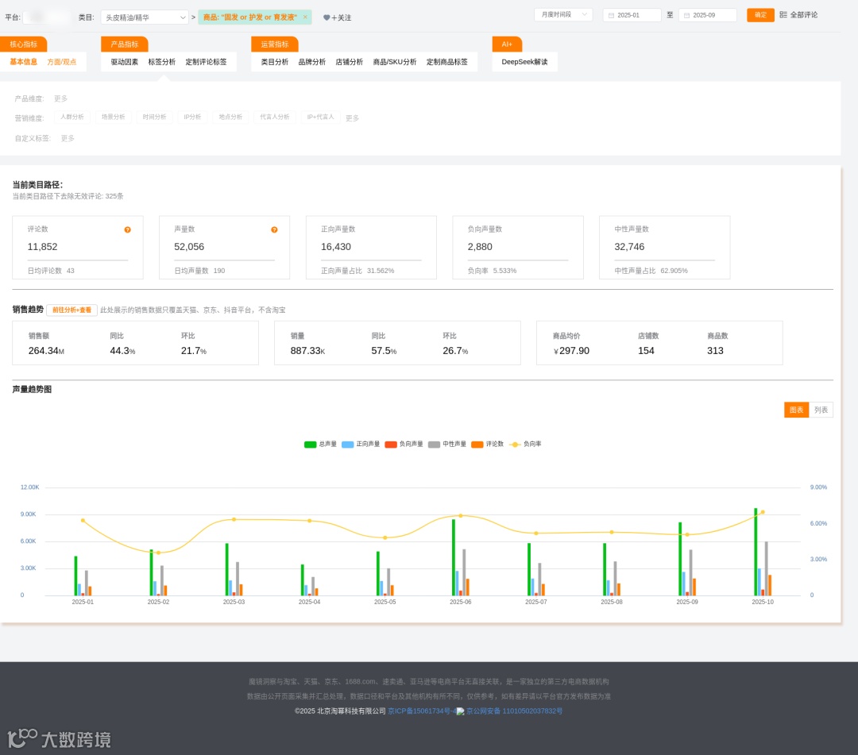Select the 运营指标 tab group
The width and height of the screenshot is (858, 755).
point(275,44)
